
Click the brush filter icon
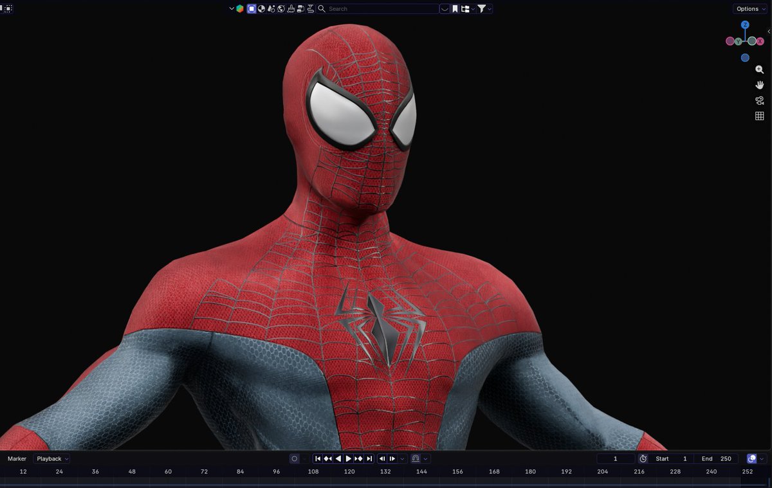pos(291,9)
